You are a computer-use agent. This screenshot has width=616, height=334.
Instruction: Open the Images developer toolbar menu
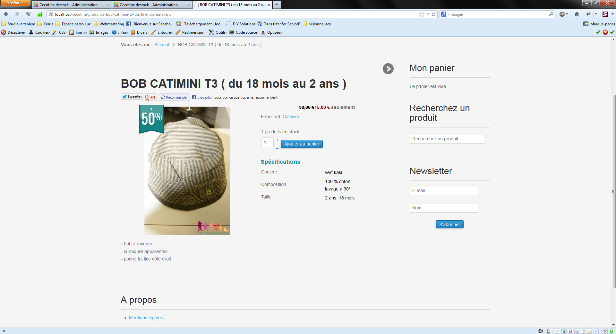tap(99, 32)
